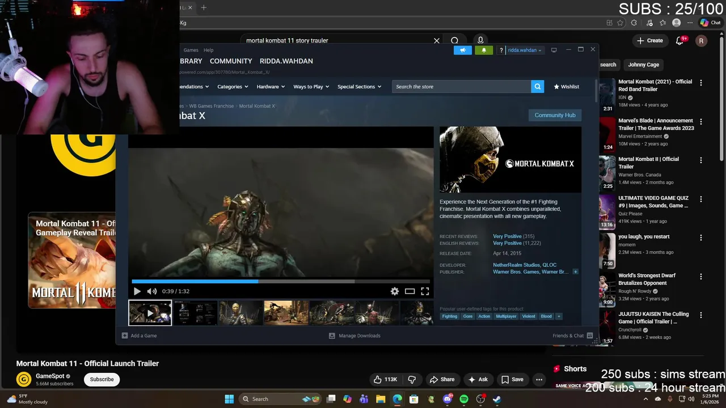Open NetherRealm Studios developer link
This screenshot has width=726, height=408.
[x=516, y=265]
